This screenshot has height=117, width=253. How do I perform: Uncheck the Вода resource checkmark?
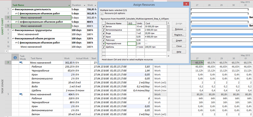pos(103,33)
